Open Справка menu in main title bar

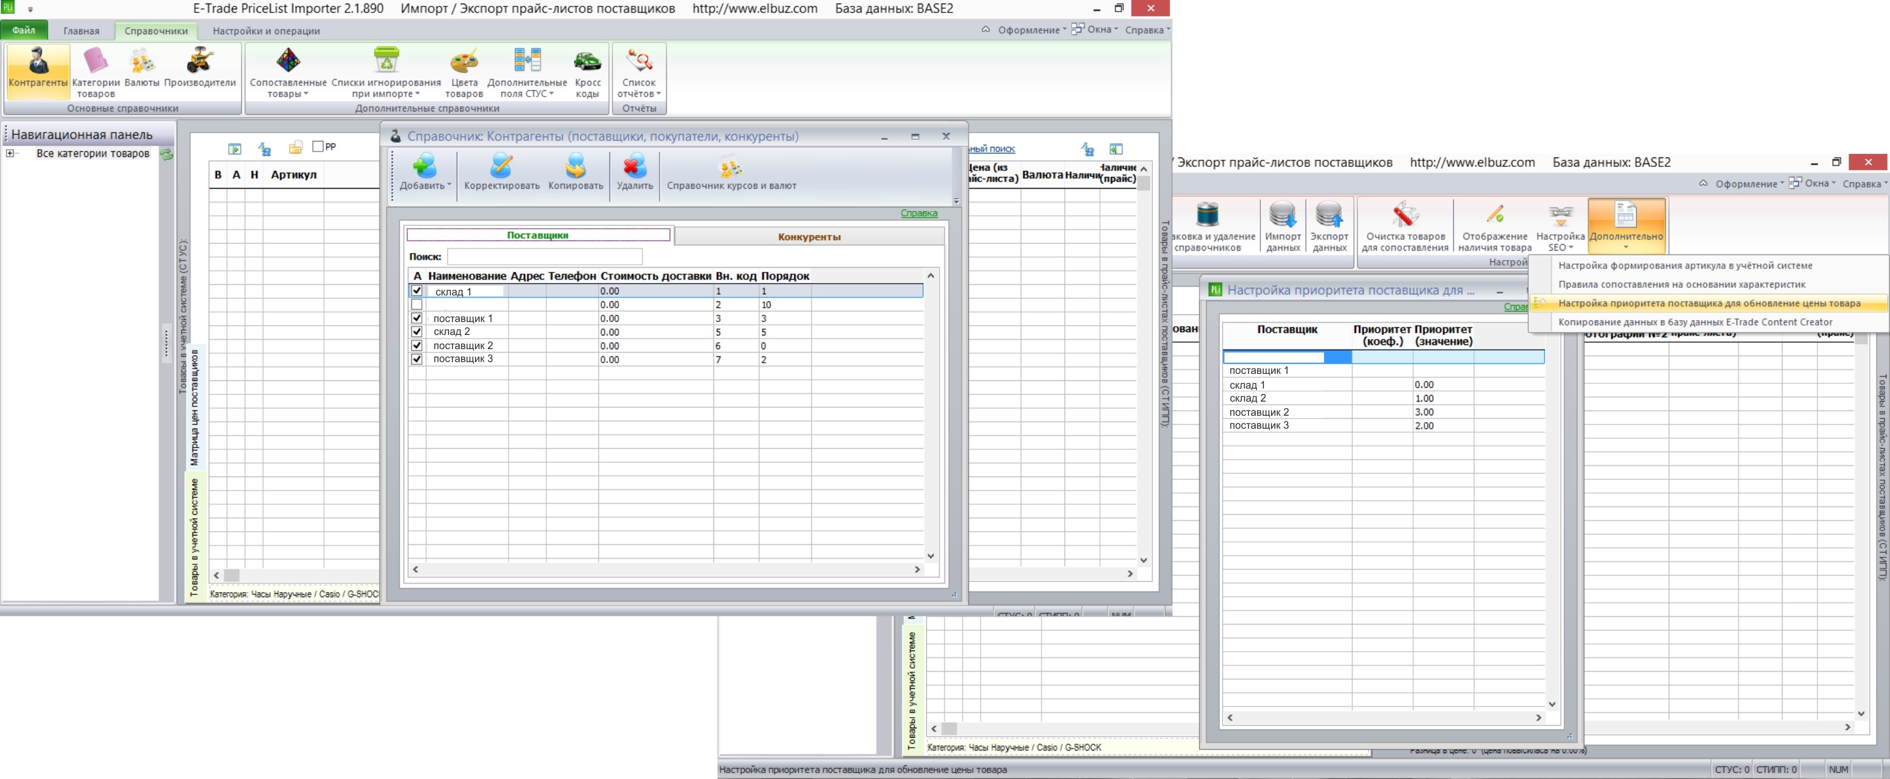[1147, 30]
